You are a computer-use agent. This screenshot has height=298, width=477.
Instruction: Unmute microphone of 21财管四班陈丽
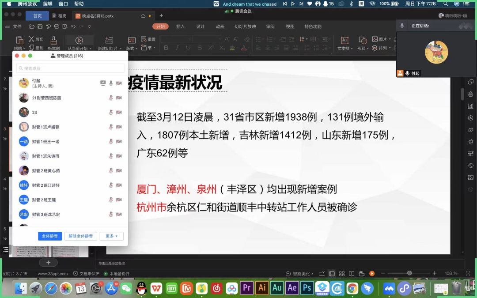(x=111, y=98)
